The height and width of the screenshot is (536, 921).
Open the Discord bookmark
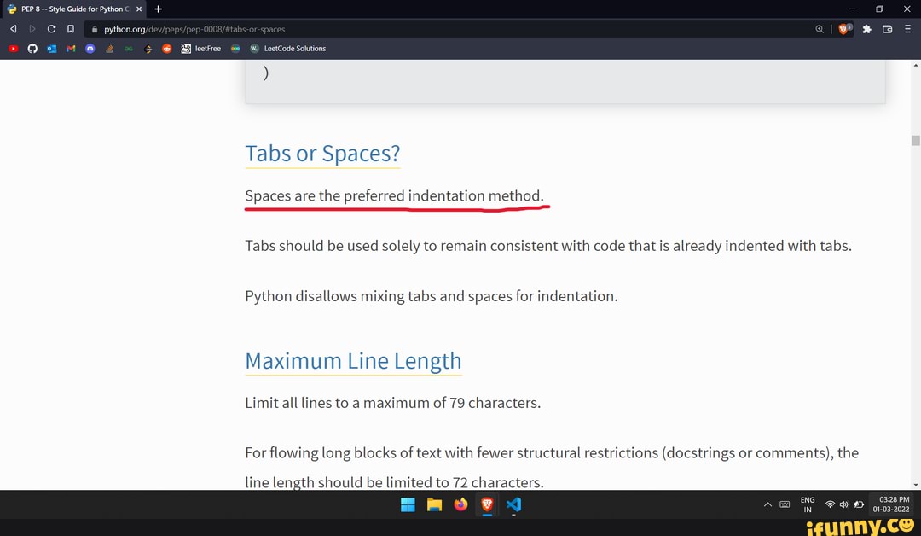click(90, 49)
